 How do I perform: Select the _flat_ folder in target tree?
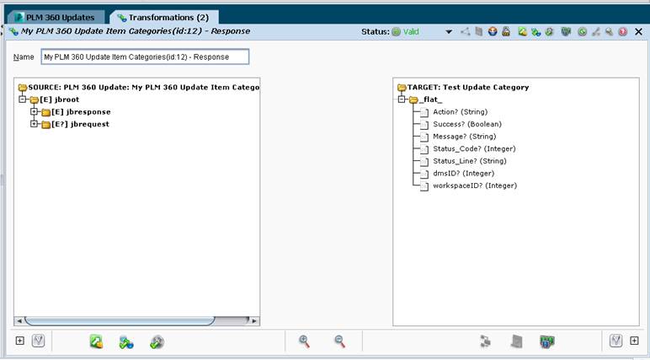(426, 99)
